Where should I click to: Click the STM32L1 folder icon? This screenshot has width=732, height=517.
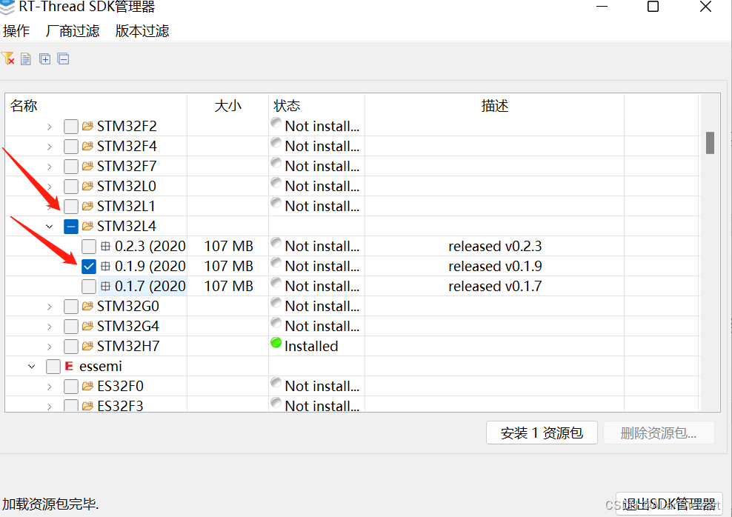87,206
